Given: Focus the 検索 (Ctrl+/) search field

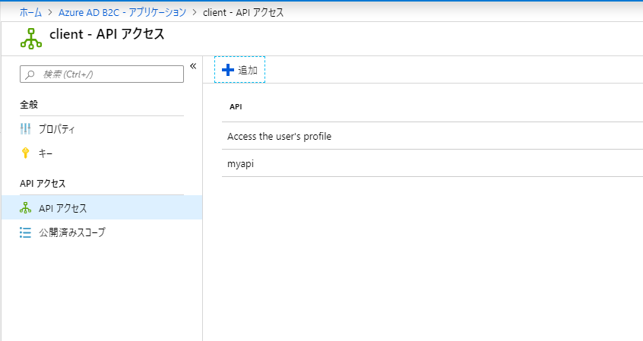Looking at the screenshot, I should (x=102, y=74).
